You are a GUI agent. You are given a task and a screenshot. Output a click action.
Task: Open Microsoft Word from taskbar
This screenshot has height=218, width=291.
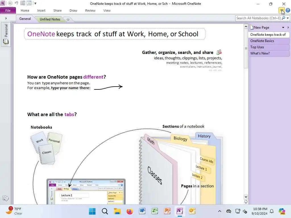click(142, 211)
